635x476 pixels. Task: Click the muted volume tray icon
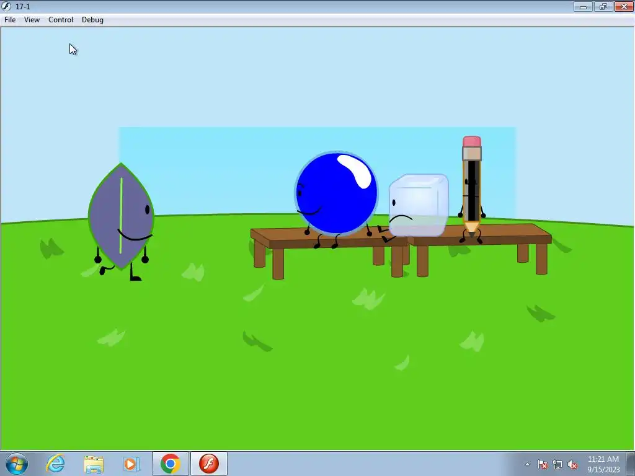[572, 464]
